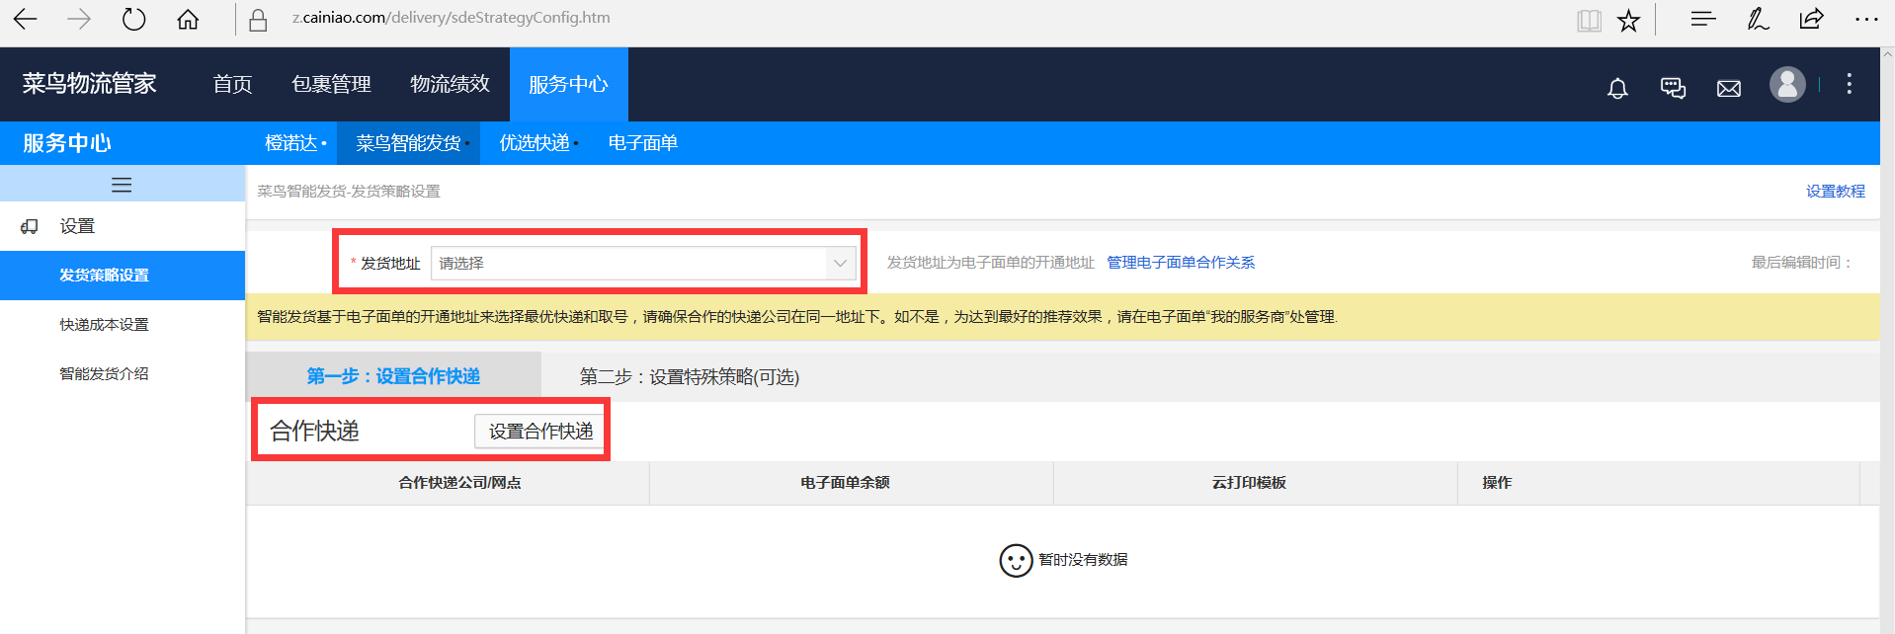Switch to 物流绩效 menu
This screenshot has height=634, width=1895.
450,85
